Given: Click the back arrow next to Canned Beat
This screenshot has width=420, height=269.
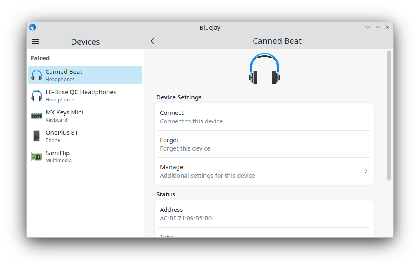Looking at the screenshot, I should pos(153,41).
